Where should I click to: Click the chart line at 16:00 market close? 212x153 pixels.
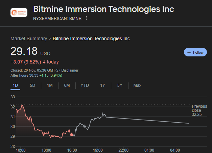pyautogui.click(x=72, y=135)
